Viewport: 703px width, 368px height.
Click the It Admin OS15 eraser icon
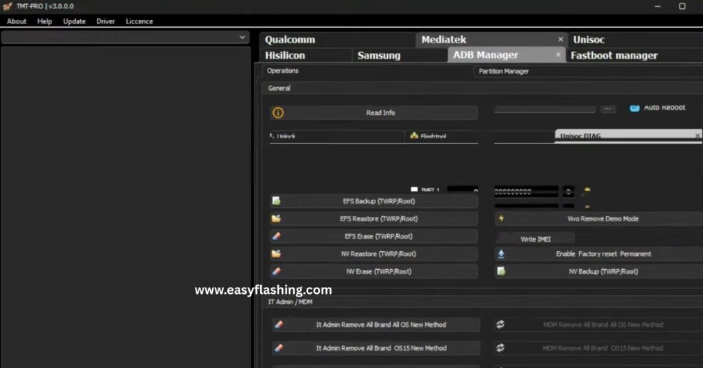coord(279,348)
